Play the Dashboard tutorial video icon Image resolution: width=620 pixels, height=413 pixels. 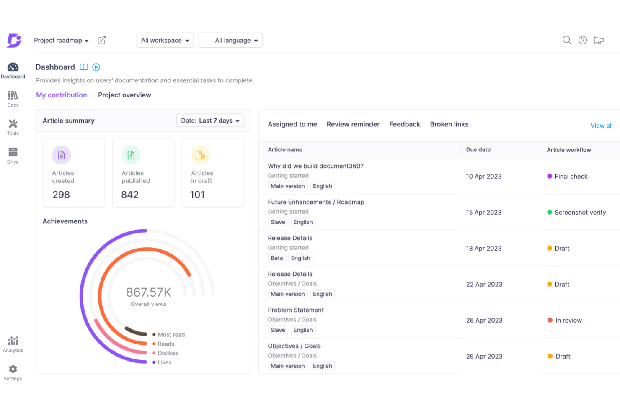coord(96,67)
